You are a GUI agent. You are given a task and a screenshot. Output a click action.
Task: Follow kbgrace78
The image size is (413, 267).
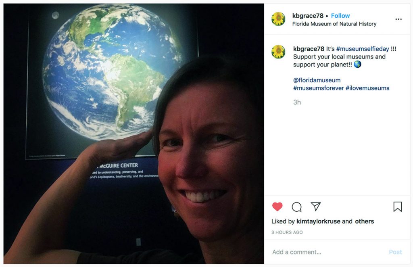[340, 16]
